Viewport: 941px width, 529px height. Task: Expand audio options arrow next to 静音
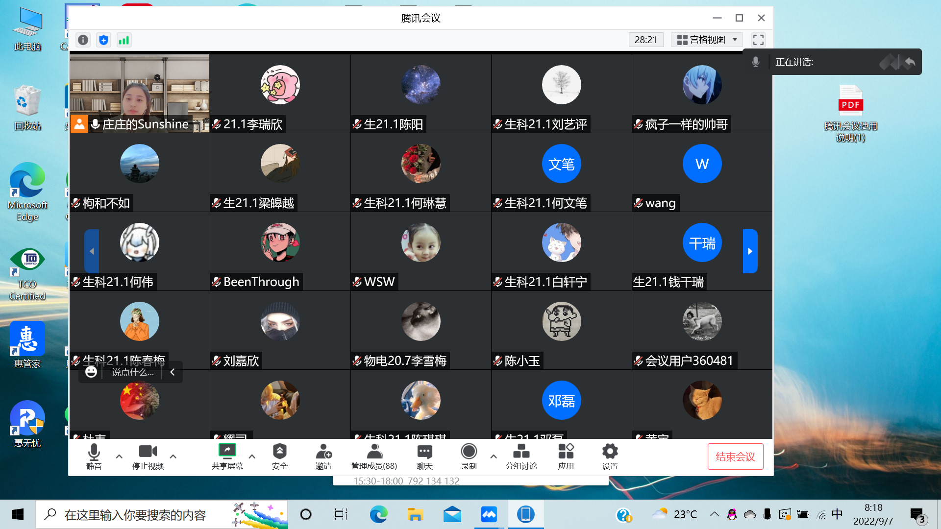click(x=119, y=456)
